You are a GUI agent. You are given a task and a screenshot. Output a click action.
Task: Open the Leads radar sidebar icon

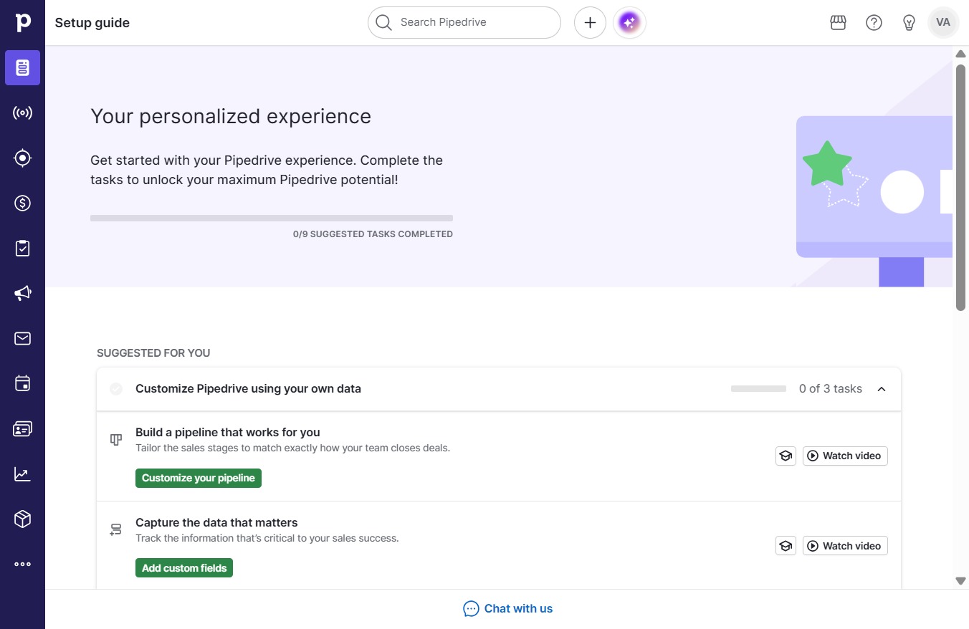click(23, 112)
